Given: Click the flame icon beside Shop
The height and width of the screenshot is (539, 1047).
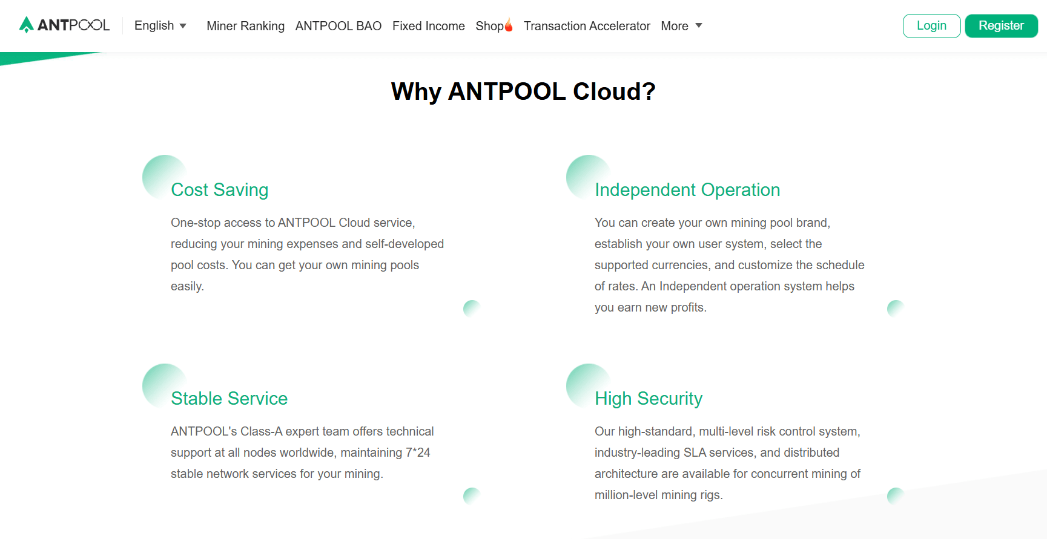Looking at the screenshot, I should 509,25.
